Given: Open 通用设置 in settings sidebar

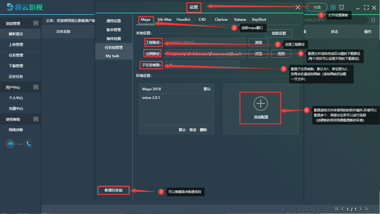Looking at the screenshot, I should 114,21.
